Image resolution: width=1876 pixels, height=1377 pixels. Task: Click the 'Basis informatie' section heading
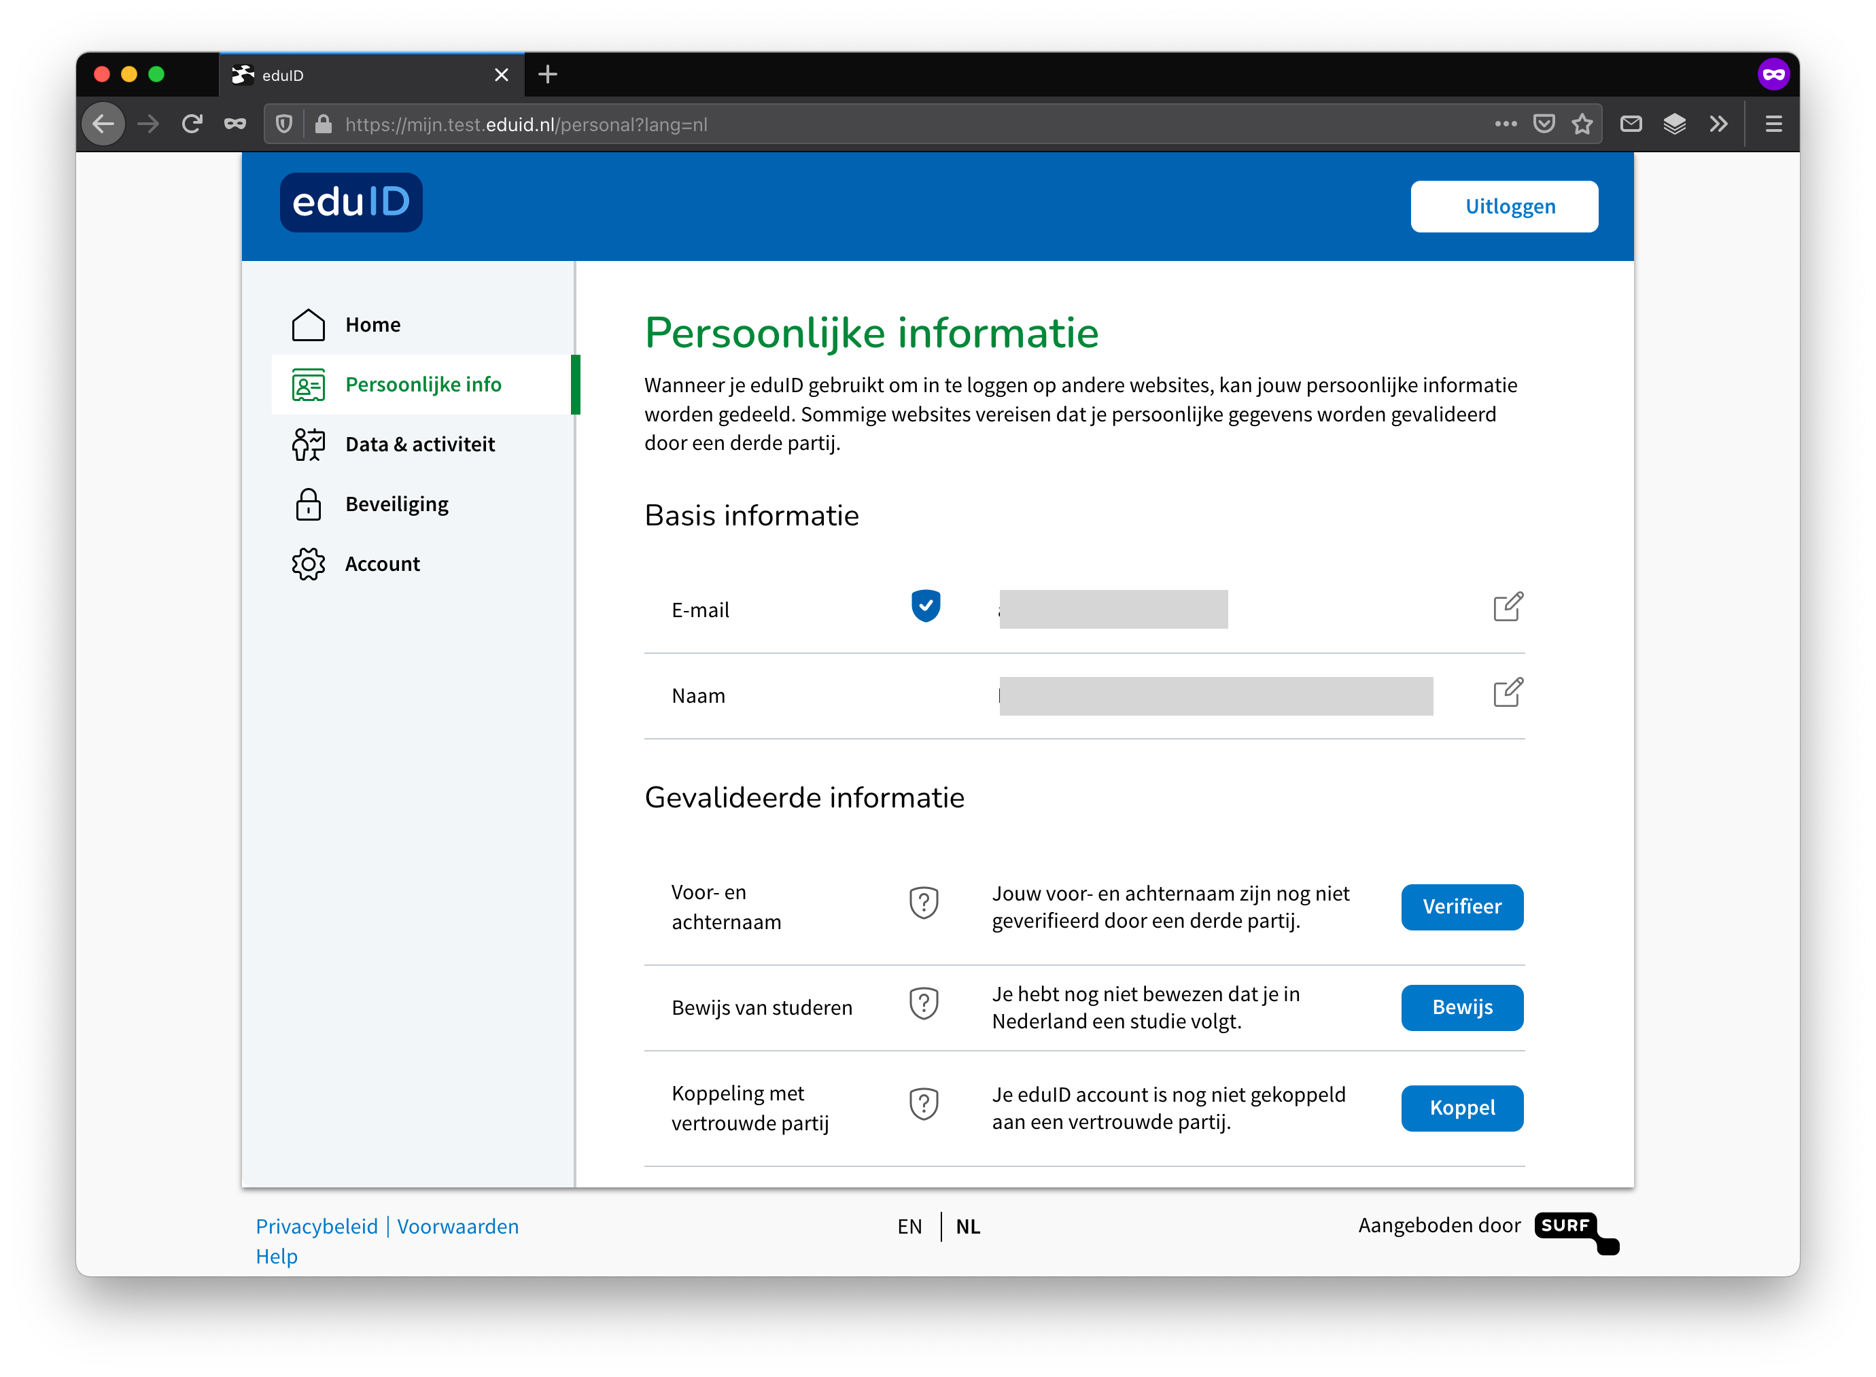coord(752,516)
